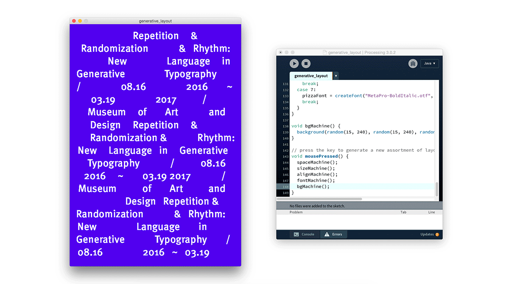Minimize the generative_layout output window
Screen dimensions: 509x284
80,21
